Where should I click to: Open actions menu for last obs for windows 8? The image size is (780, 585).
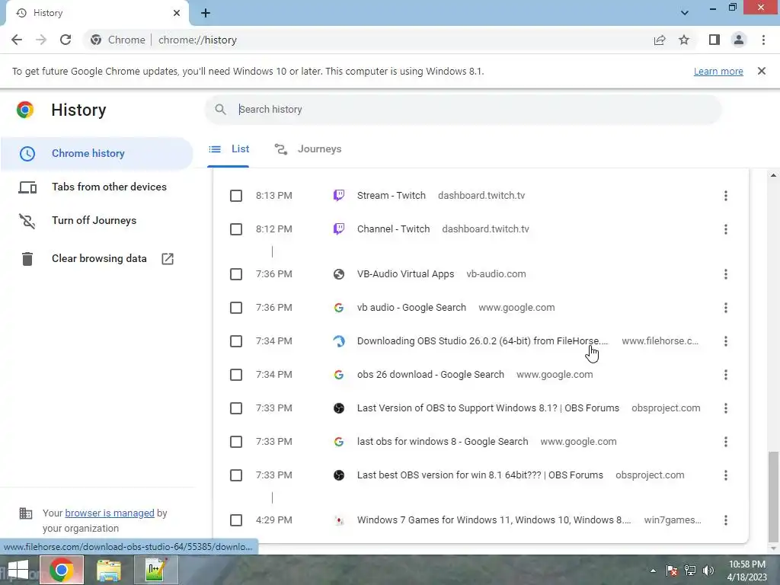(x=726, y=442)
